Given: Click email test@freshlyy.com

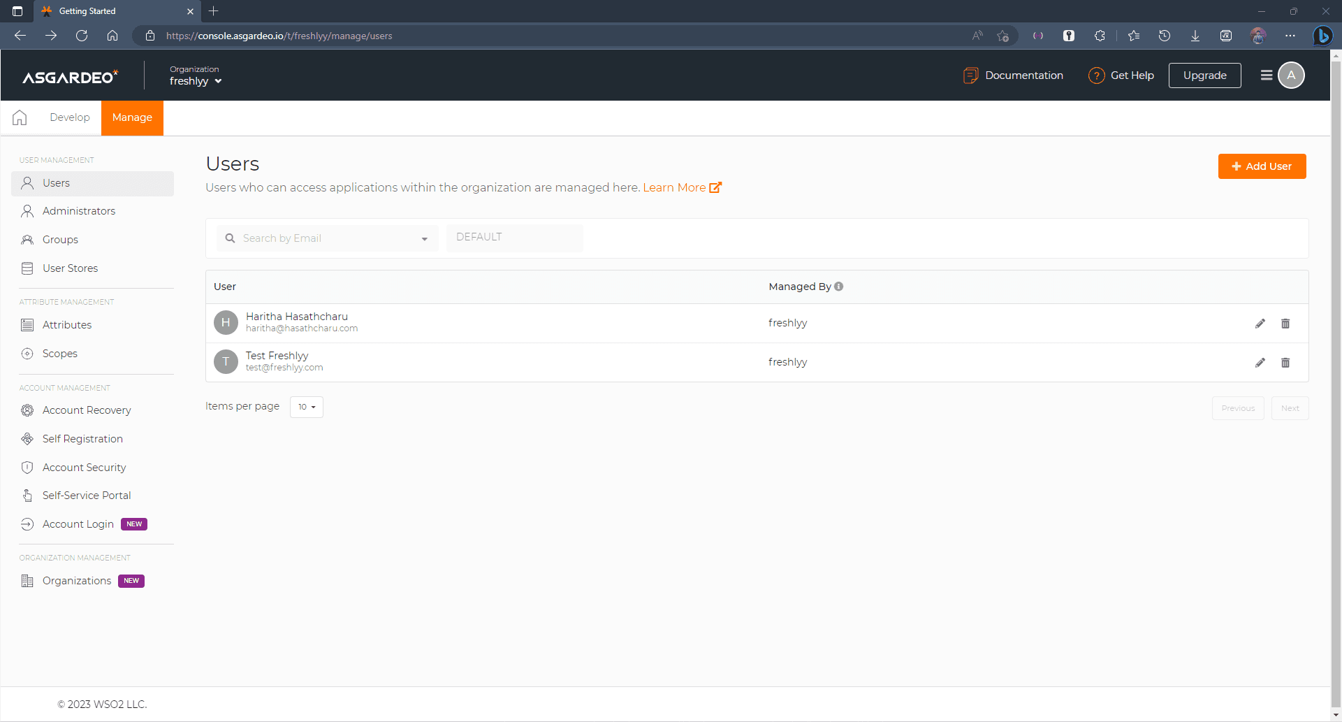Looking at the screenshot, I should [x=284, y=368].
